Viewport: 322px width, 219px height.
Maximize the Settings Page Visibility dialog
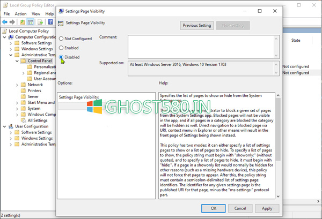click(260, 11)
